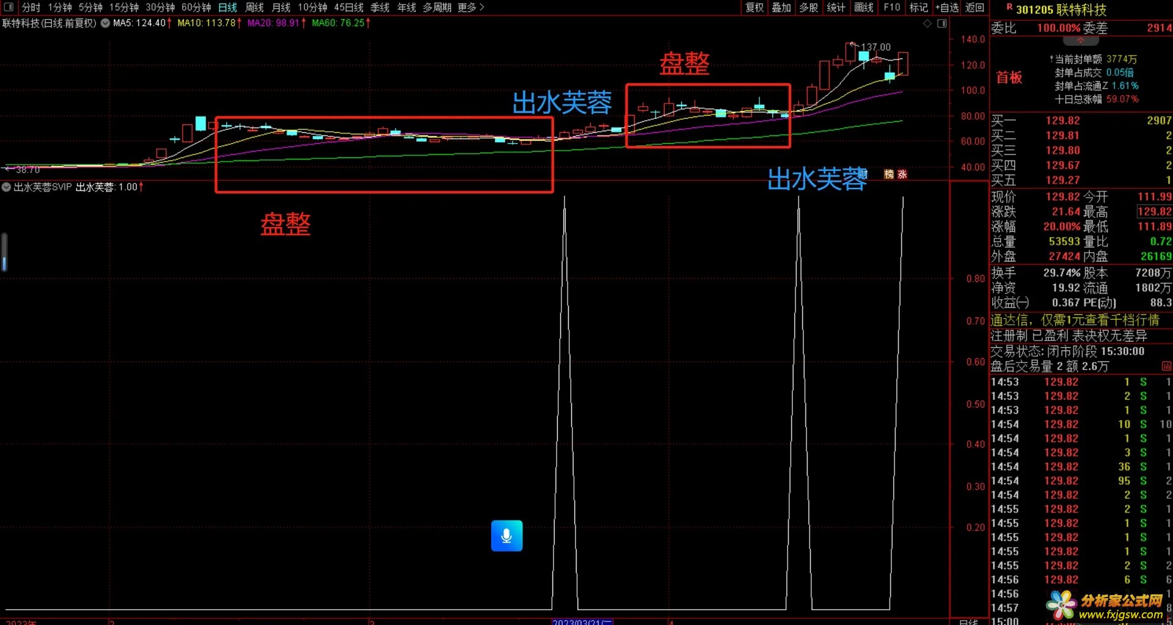Image resolution: width=1173 pixels, height=625 pixels.
Task: Click the MA60: 76.25 indicator label
Action: [341, 23]
